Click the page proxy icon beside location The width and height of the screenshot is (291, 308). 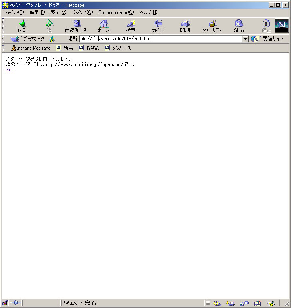click(x=52, y=39)
